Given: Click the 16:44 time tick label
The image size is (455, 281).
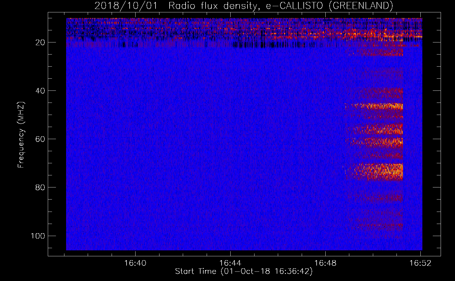Looking at the screenshot, I should [230, 263].
